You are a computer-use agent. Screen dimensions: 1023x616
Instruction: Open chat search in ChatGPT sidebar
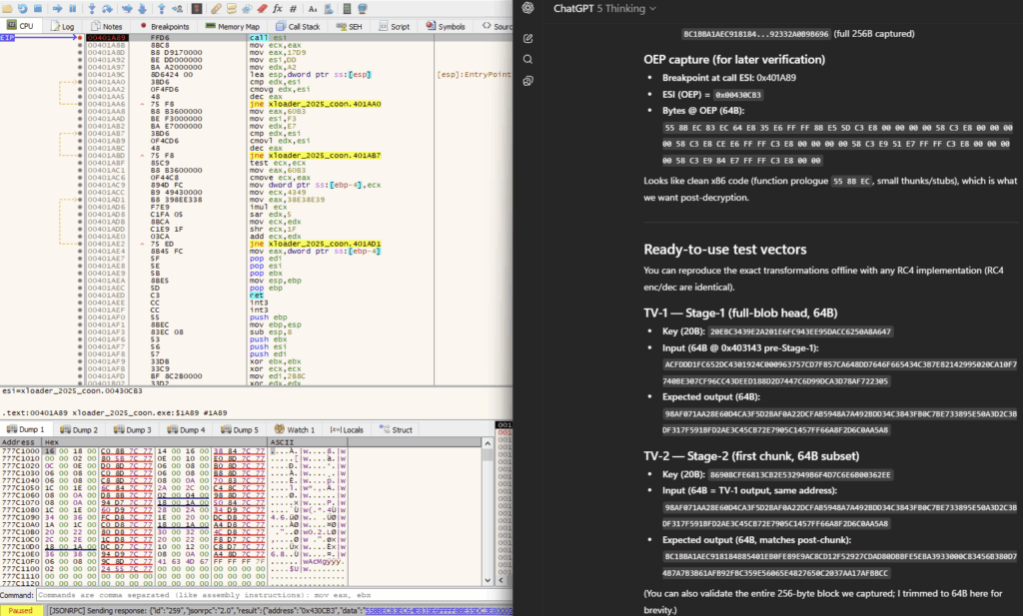click(x=527, y=59)
